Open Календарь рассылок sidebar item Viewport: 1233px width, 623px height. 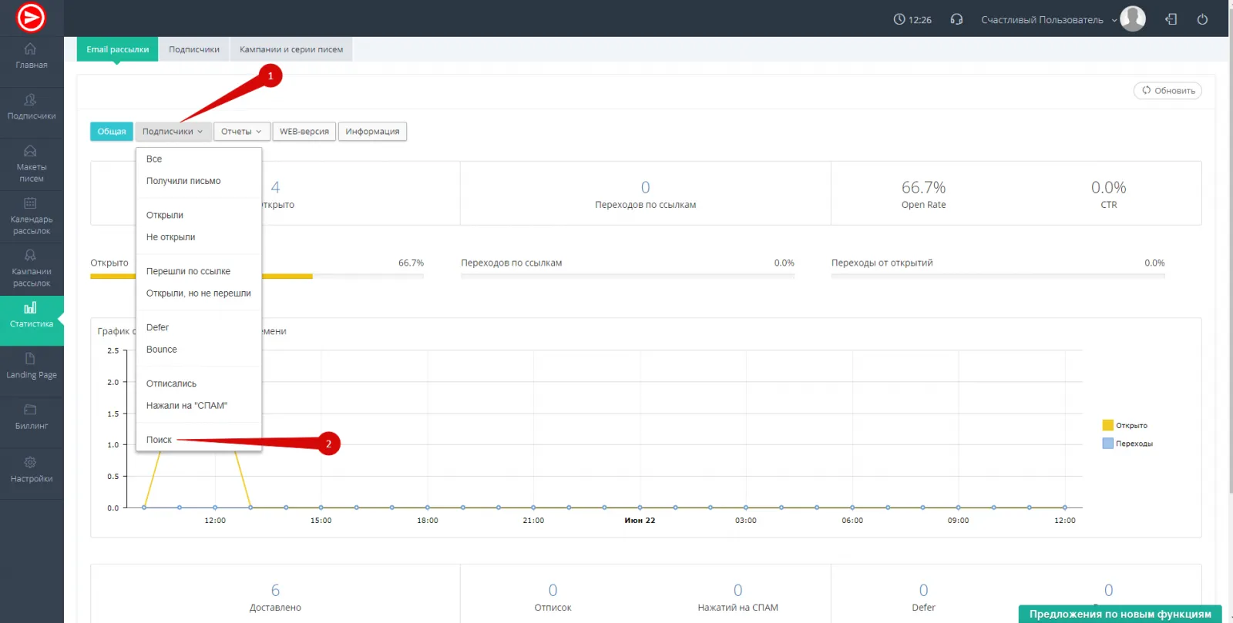pyautogui.click(x=31, y=216)
